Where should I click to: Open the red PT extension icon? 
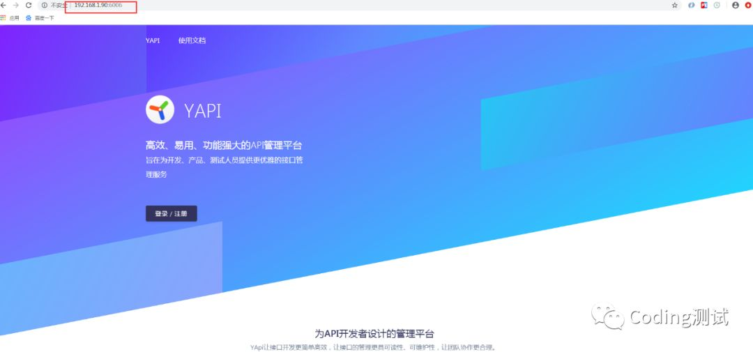pyautogui.click(x=704, y=6)
